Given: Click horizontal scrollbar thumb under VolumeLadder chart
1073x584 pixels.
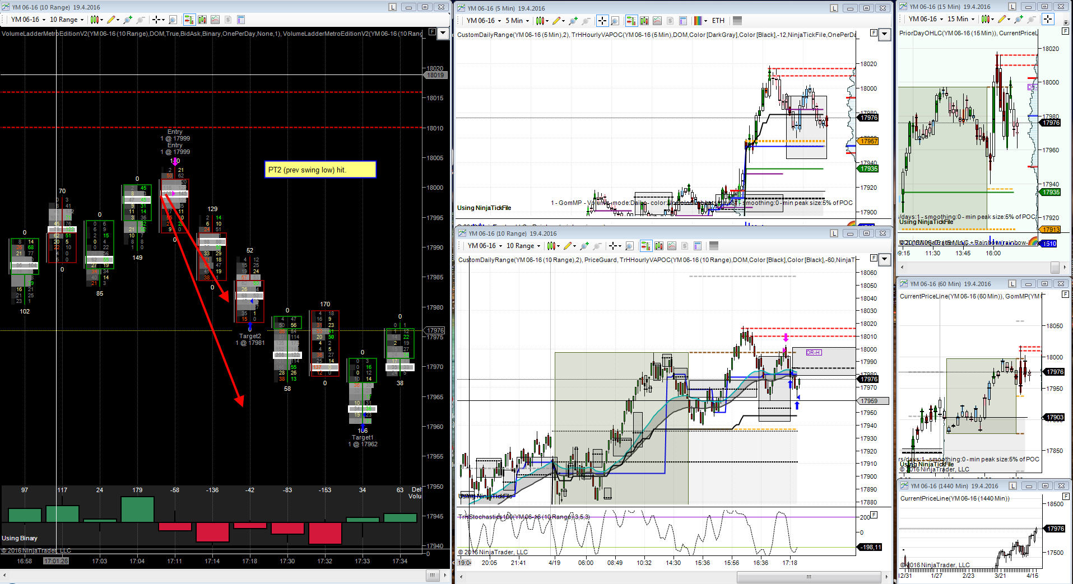Looking at the screenshot, I should pyautogui.click(x=433, y=575).
